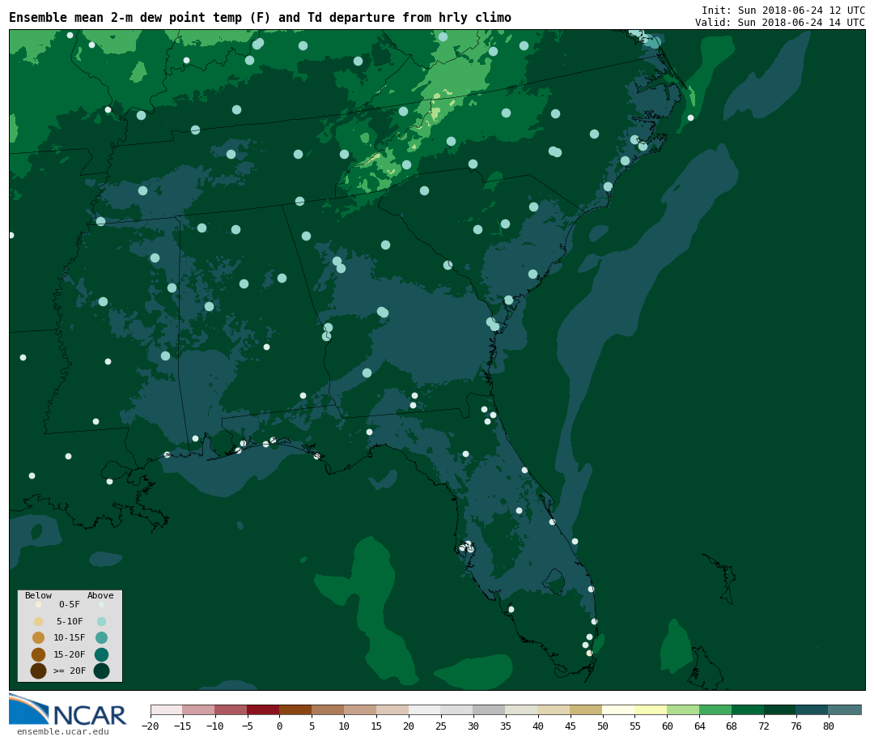This screenshot has width=874, height=741.
Task: Click the '72' colorbar tick label
Action: click(764, 726)
